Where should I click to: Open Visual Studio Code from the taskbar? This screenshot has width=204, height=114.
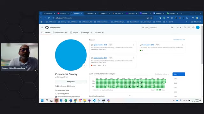pyautogui.click(x=94, y=100)
